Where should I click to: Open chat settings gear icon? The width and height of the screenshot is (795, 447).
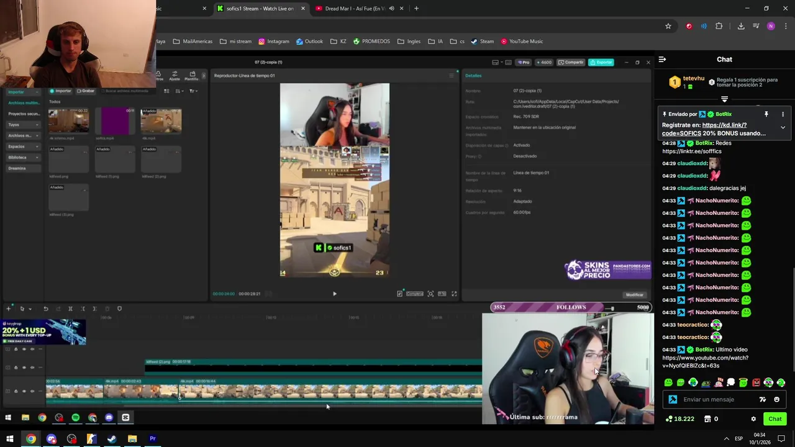tap(753, 419)
